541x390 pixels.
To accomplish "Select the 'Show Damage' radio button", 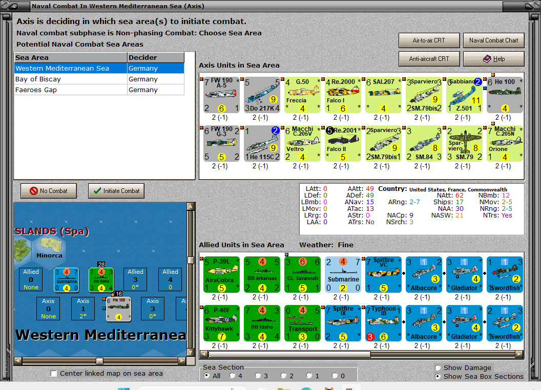I will 438,367.
